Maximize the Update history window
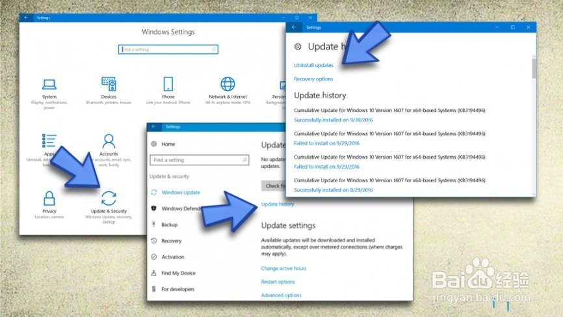 pos(512,27)
